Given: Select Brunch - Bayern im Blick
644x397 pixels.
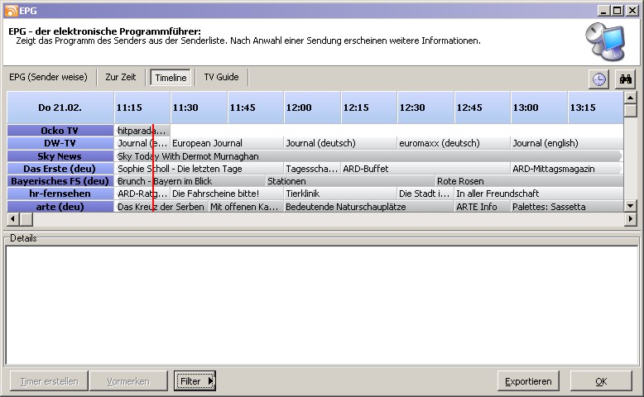Looking at the screenshot, I should [190, 181].
